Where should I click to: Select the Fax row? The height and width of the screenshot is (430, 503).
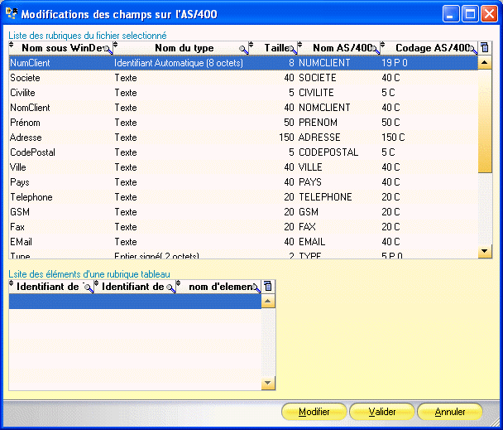pyautogui.click(x=243, y=227)
